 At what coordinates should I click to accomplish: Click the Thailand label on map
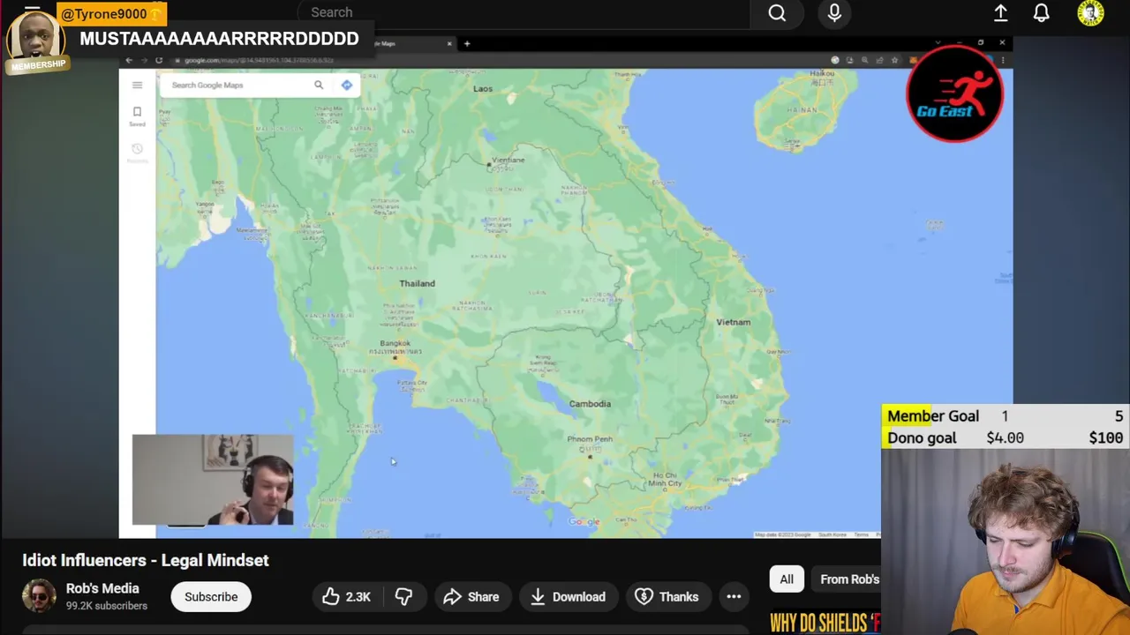point(417,283)
